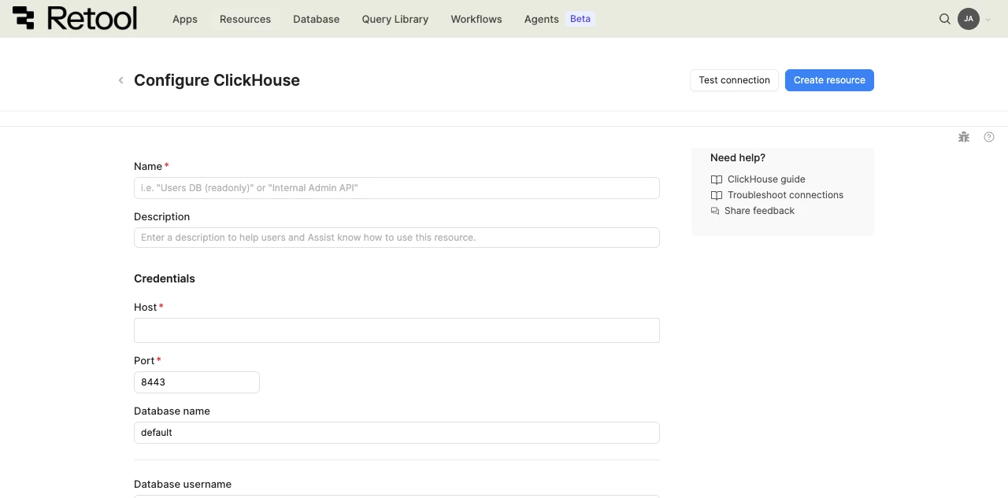
Task: Click the help question mark icon
Action: tap(989, 137)
